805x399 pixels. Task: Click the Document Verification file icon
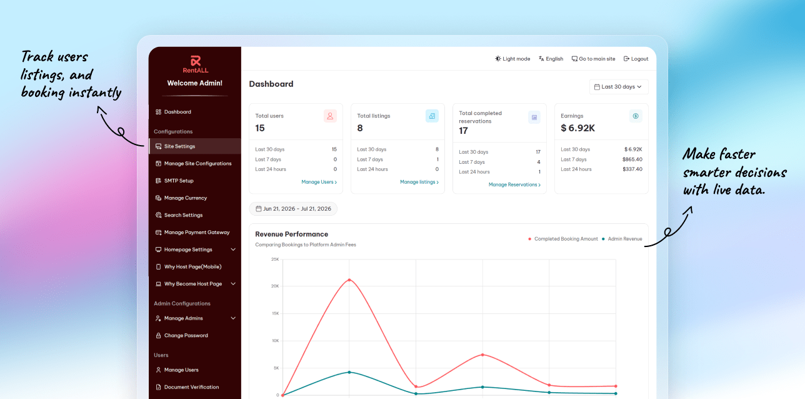159,387
